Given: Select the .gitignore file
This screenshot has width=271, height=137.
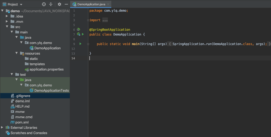Looking at the screenshot, I should [23, 96].
